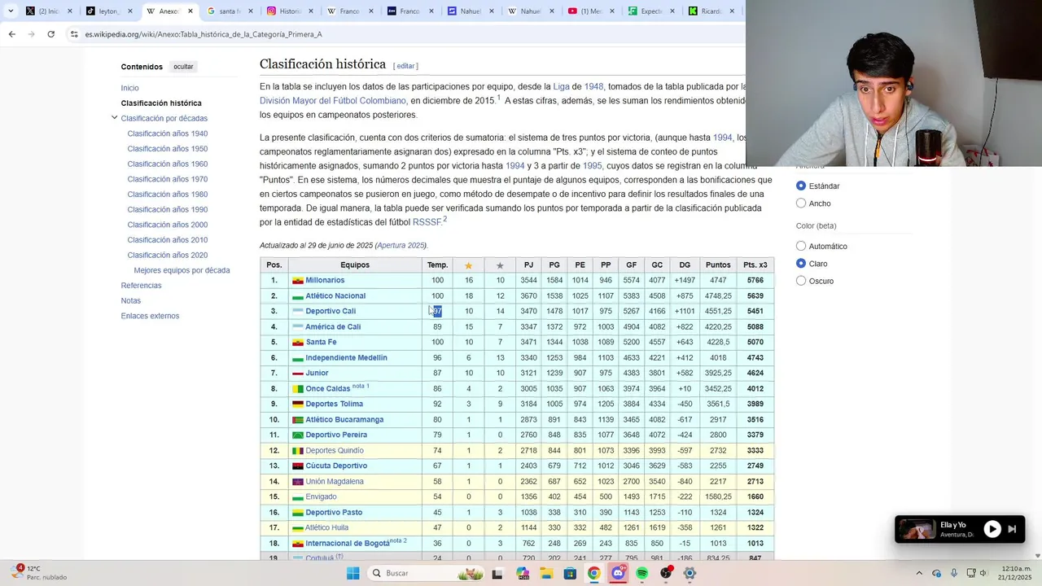Sort table by the 'Pts. x3' header

pyautogui.click(x=755, y=265)
